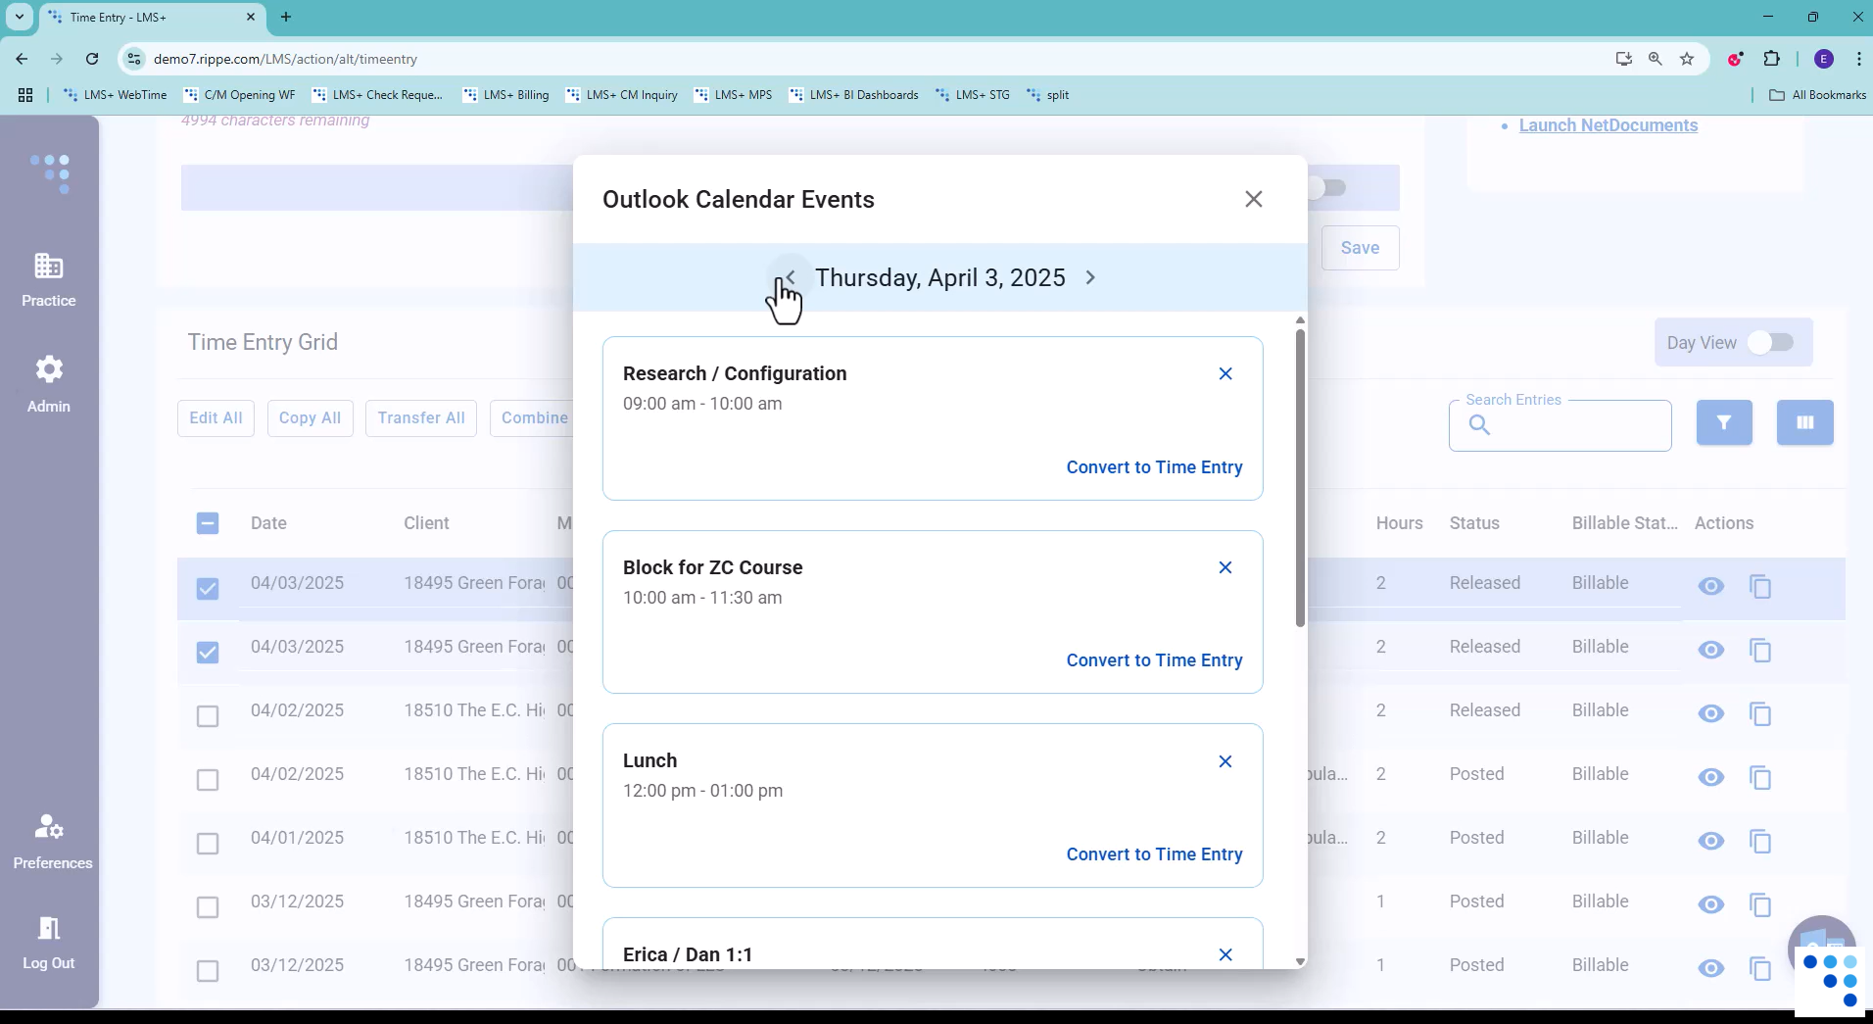Check the 04/01/2025 row checkbox
The width and height of the screenshot is (1873, 1024).
coord(208,844)
